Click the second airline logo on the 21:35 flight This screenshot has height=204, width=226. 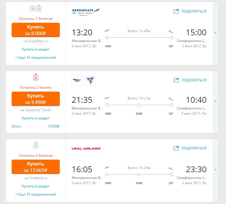[x=90, y=81]
